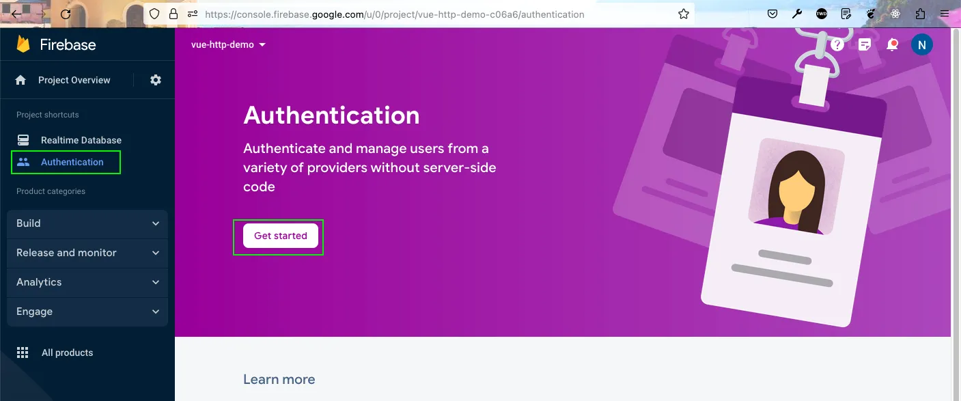Screen dimensions: 961x401
Task: Click the Get started button
Action: 281,236
